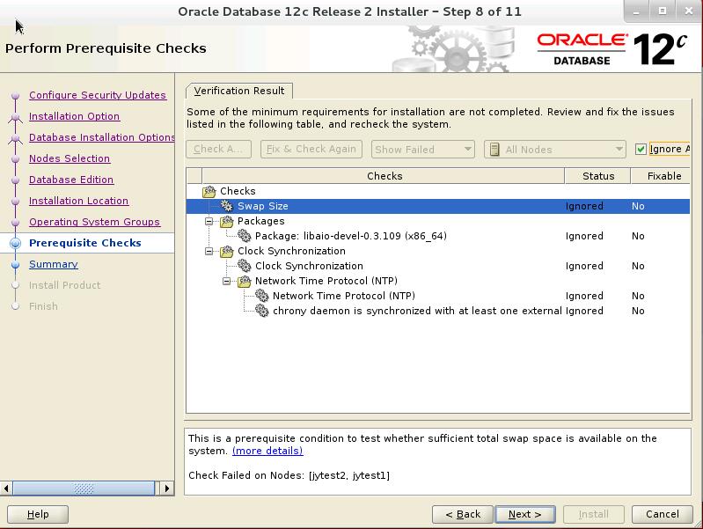
Task: Select the Verification Result tab
Action: click(239, 91)
